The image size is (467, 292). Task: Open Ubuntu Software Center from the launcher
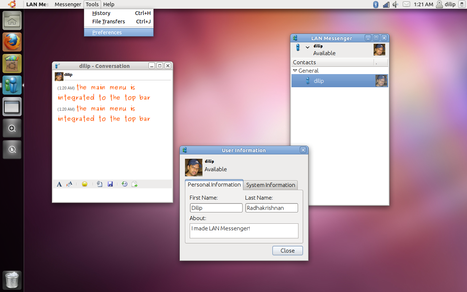[x=12, y=64]
